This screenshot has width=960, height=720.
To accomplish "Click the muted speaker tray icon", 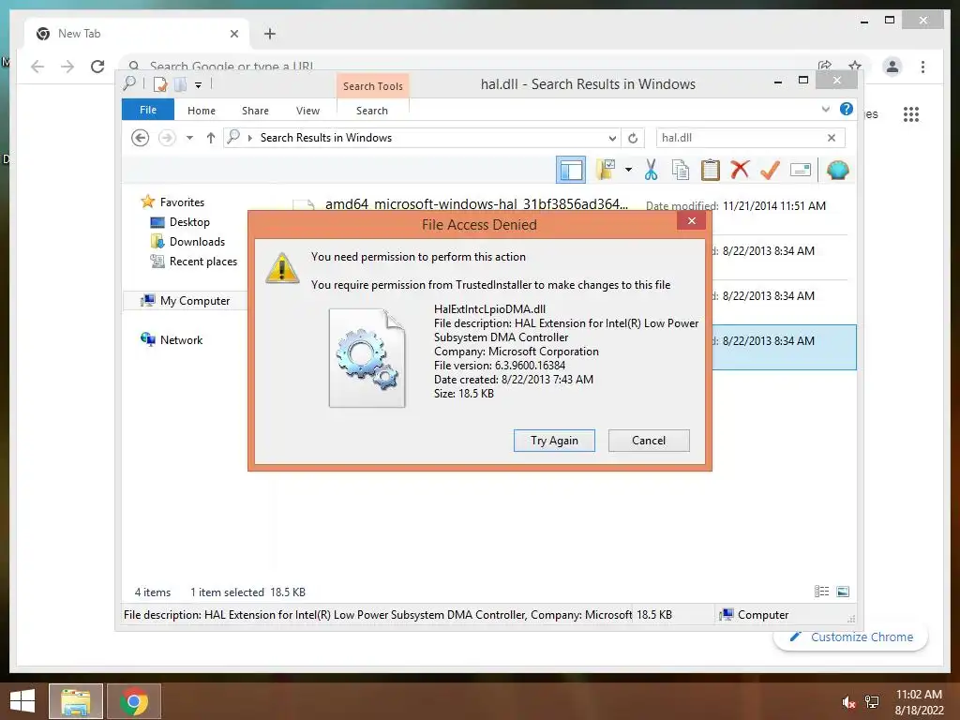I will click(x=848, y=702).
